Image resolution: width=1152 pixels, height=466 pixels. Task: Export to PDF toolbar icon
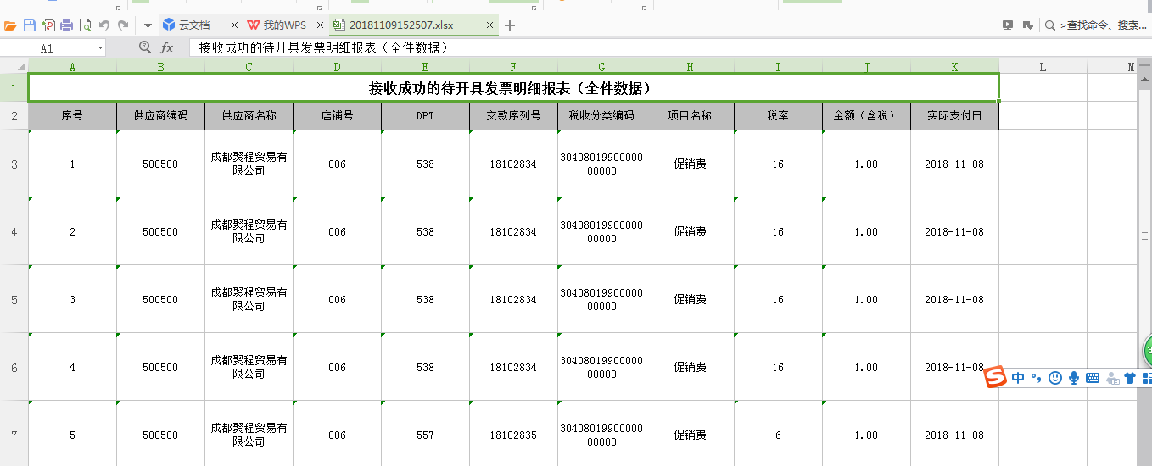48,25
